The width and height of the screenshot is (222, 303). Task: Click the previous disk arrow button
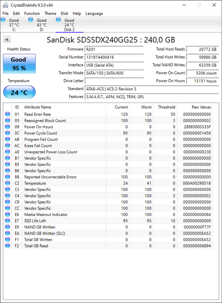(7, 40)
